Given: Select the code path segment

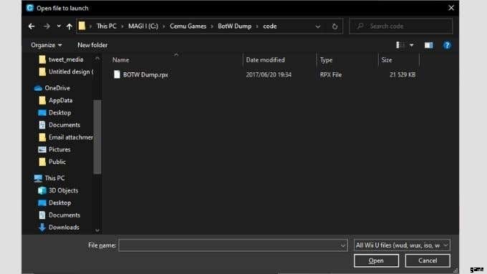Looking at the screenshot, I should pos(270,26).
